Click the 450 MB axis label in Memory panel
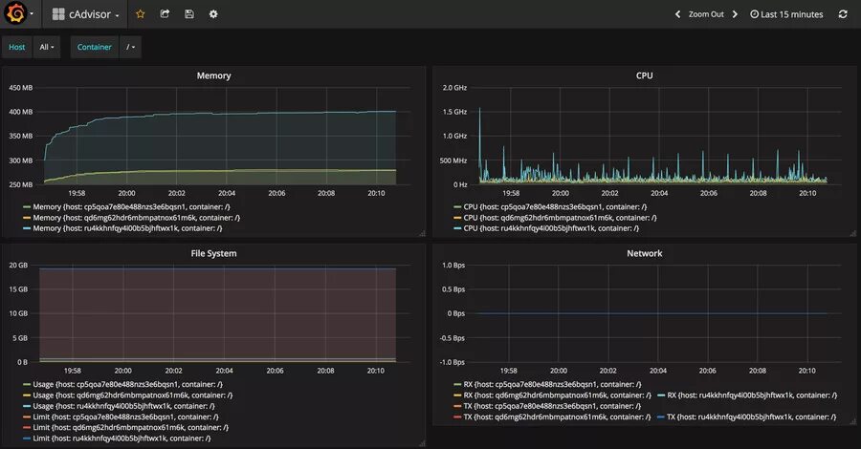The width and height of the screenshot is (861, 449). click(21, 88)
